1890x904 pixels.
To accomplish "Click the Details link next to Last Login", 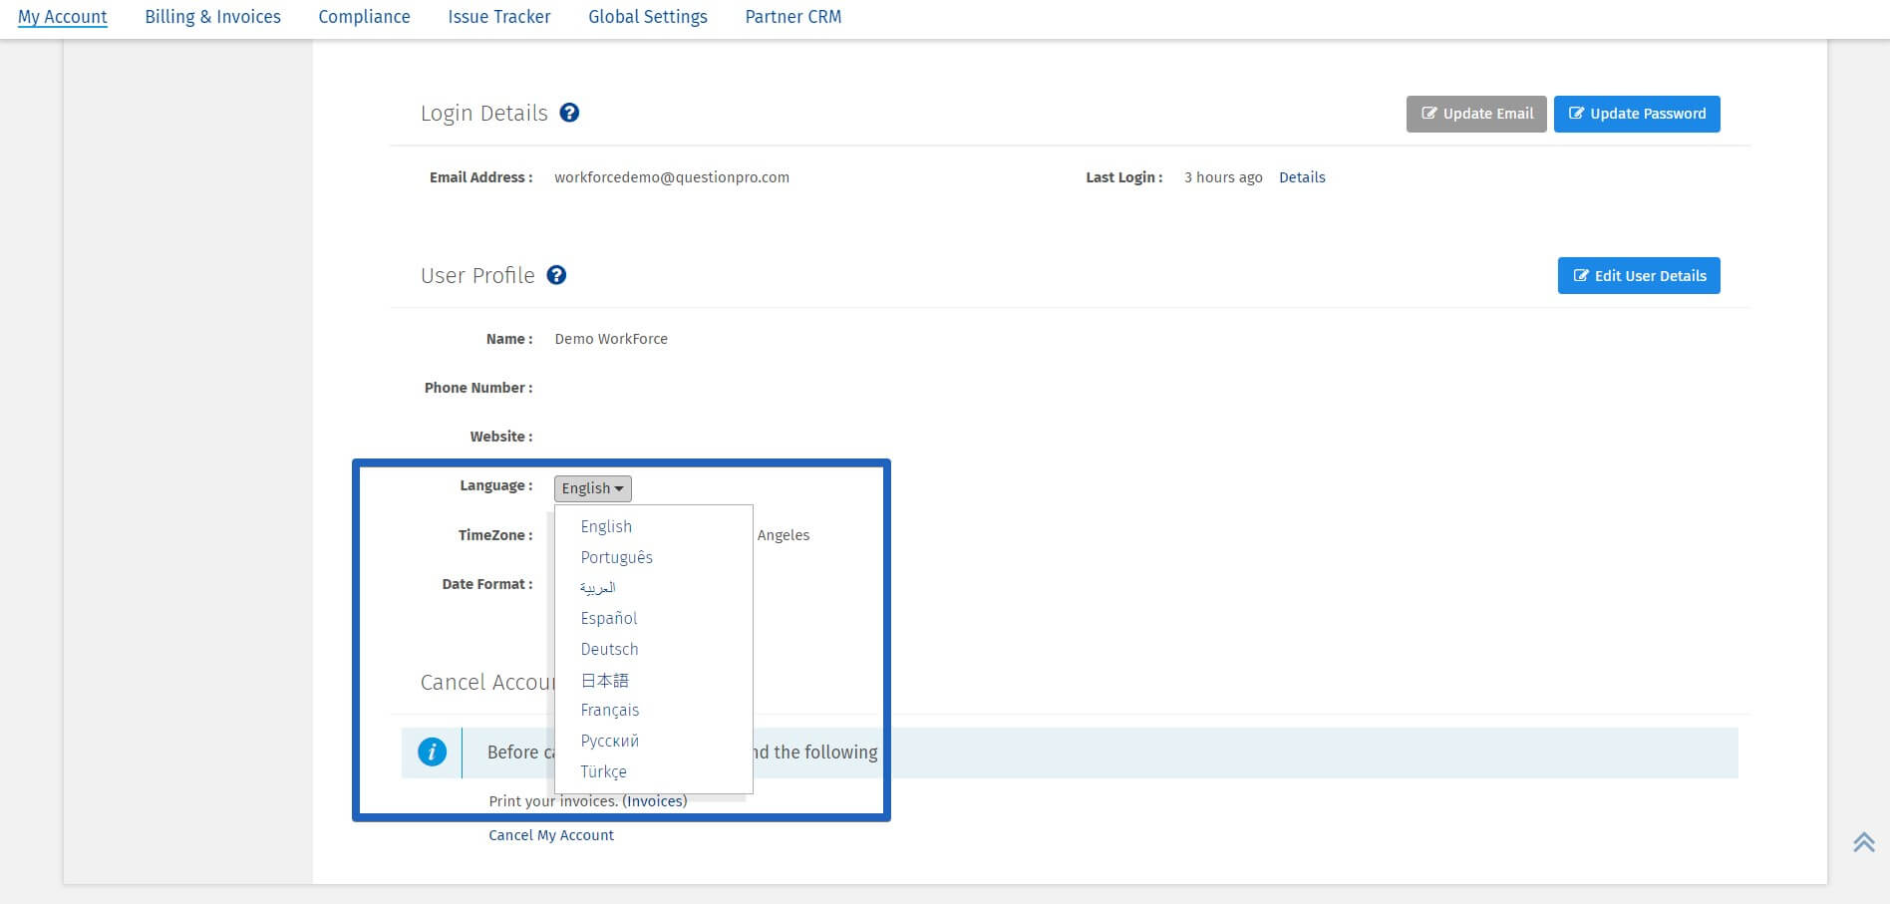I will click(1302, 176).
